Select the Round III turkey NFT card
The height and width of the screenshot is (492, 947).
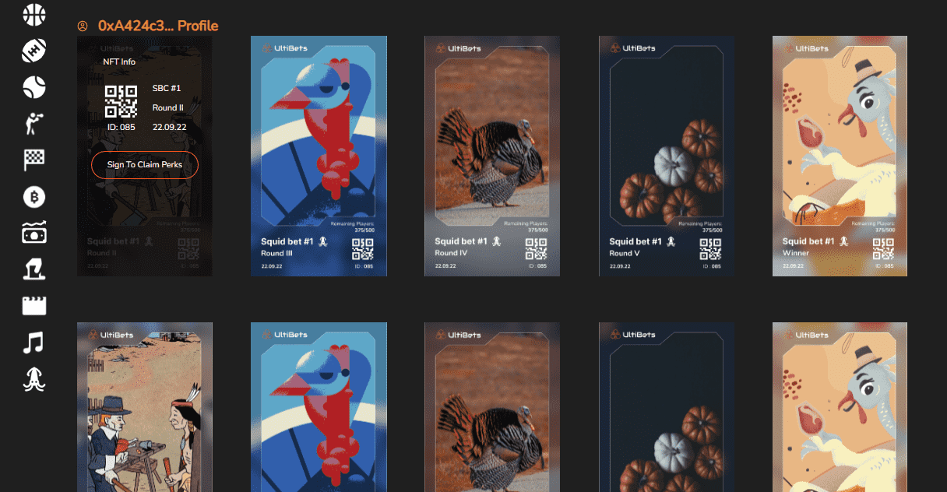[x=319, y=156]
